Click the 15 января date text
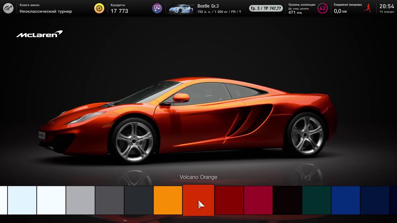Image resolution: width=397 pixels, height=223 pixels. pyautogui.click(x=387, y=12)
